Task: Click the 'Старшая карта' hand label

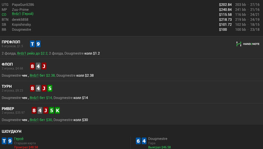Action: click(x=25, y=143)
